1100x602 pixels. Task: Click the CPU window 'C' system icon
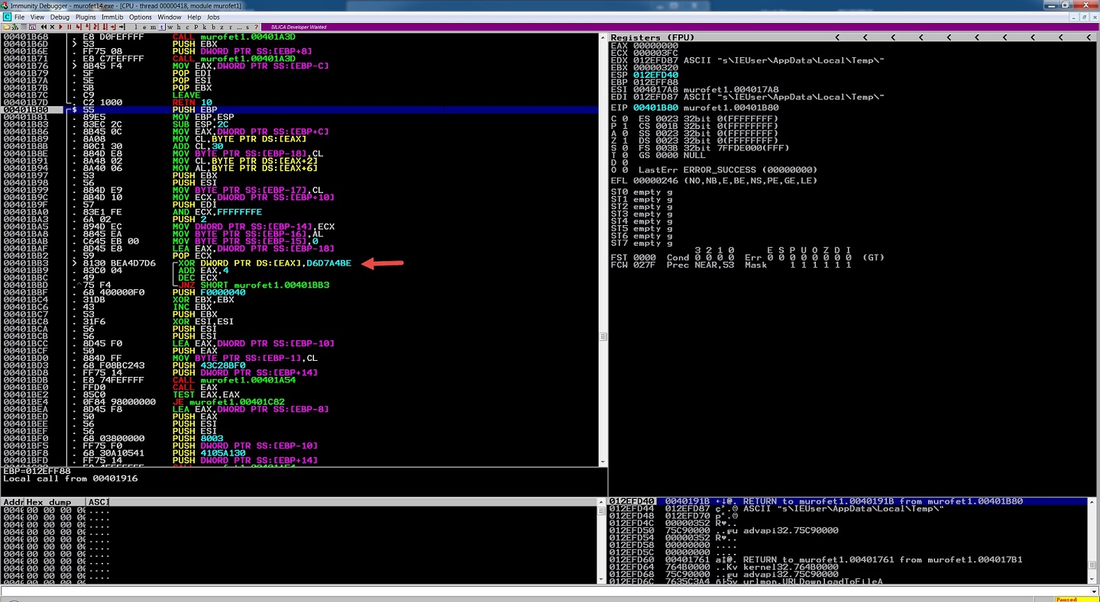point(6,17)
